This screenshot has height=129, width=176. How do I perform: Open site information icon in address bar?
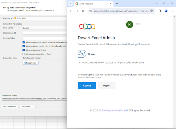90,11
